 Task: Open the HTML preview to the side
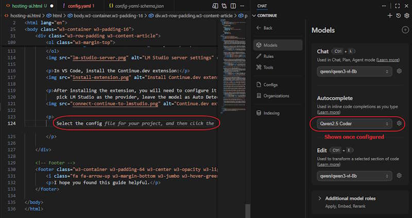[215, 6]
